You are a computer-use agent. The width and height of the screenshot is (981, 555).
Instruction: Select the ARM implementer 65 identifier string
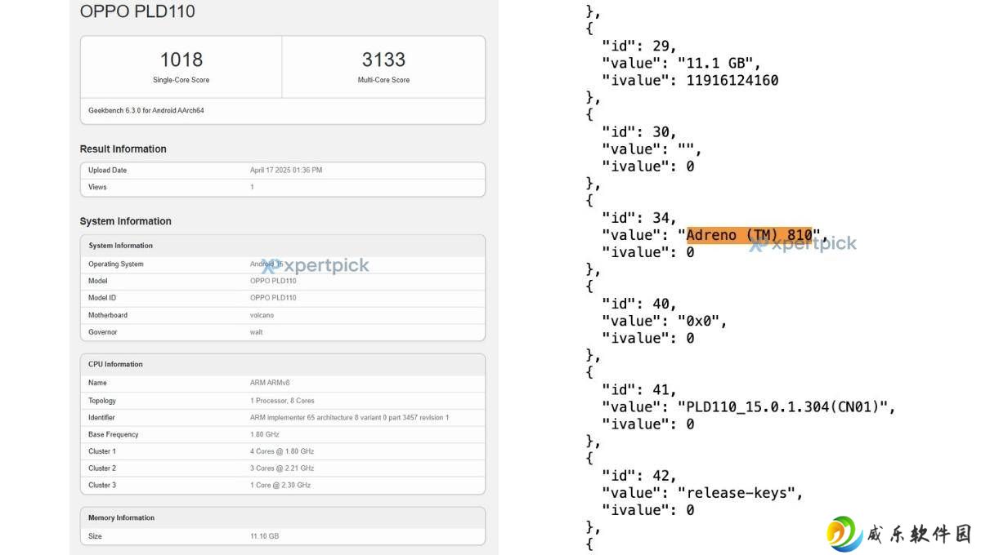(349, 417)
